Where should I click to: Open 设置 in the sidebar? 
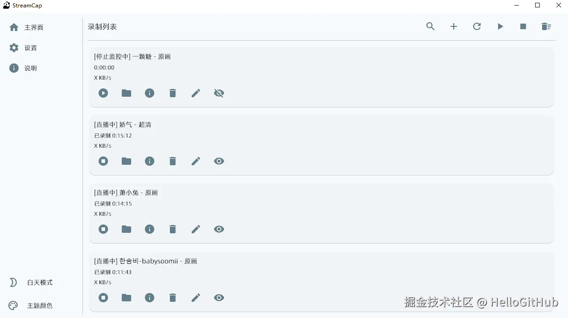[x=31, y=48]
